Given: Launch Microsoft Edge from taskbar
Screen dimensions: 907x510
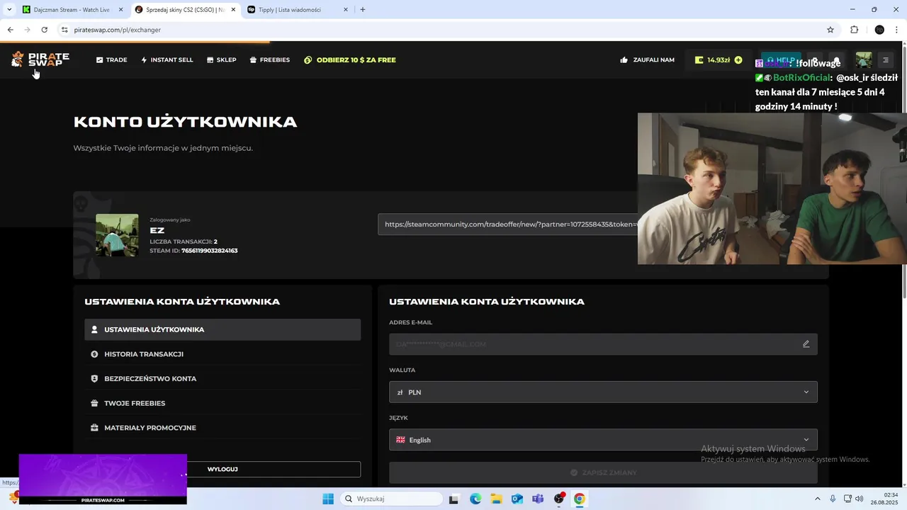Looking at the screenshot, I should coord(475,499).
